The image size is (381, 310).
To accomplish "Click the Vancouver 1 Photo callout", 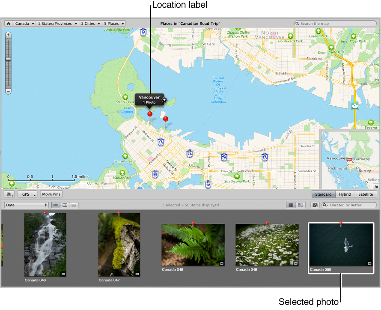I will (149, 100).
